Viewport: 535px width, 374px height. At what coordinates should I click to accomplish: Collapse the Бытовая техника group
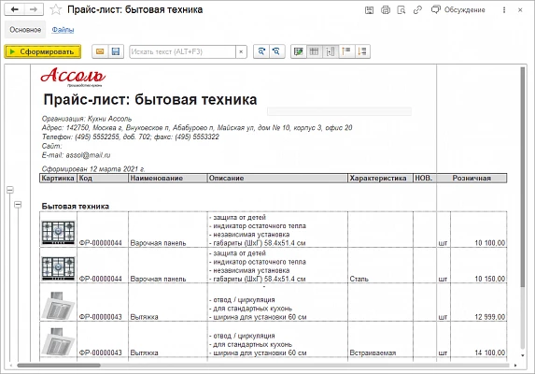tap(18, 205)
